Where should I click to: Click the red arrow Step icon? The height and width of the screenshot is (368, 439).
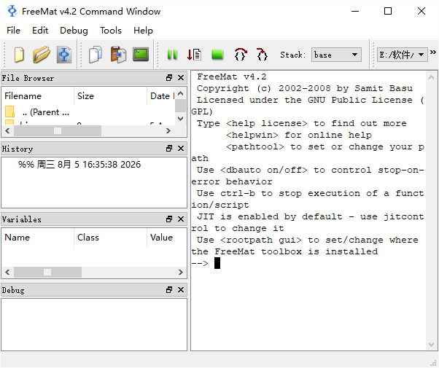pos(194,55)
